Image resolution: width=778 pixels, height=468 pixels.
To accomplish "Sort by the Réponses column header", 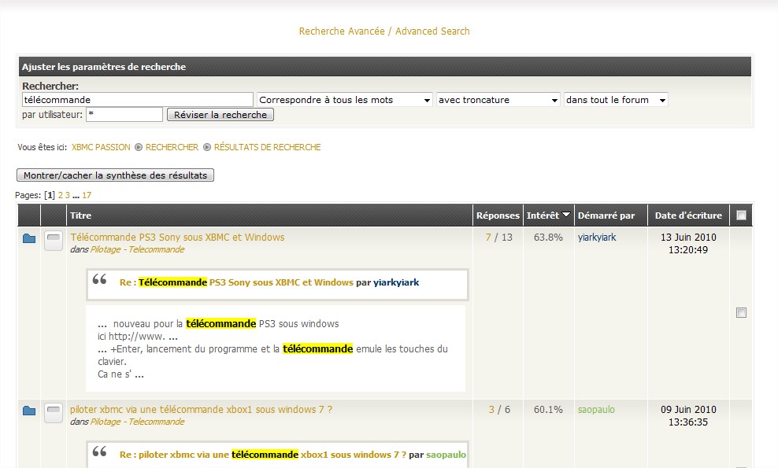I will 498,216.
